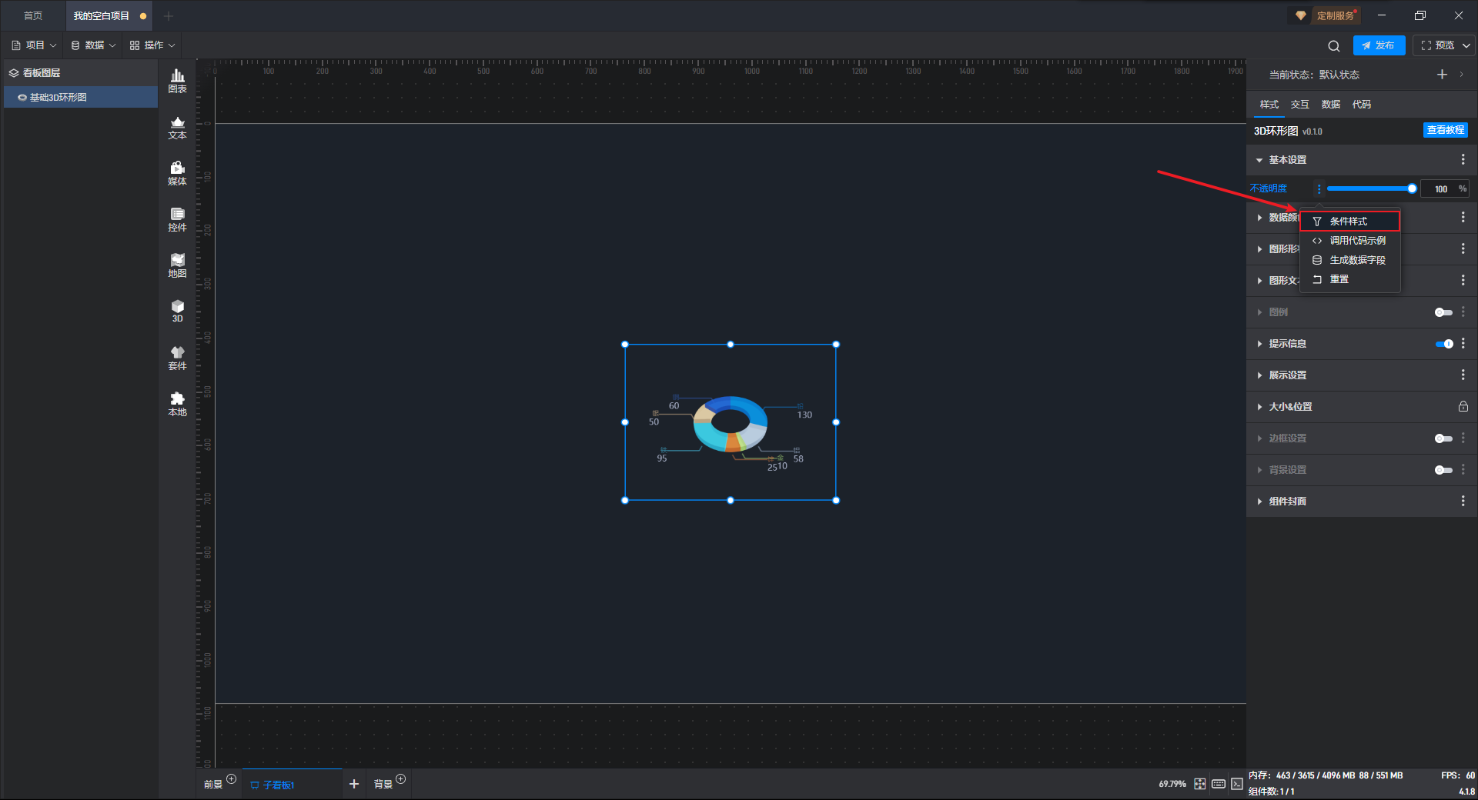The height and width of the screenshot is (800, 1478).
Task: Enable the 边框设置 border toggle
Action: (x=1443, y=438)
